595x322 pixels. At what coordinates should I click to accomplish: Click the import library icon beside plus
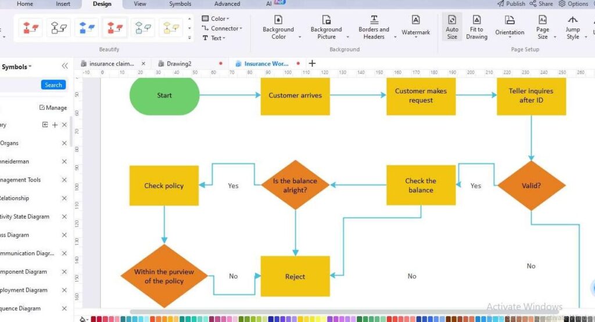(45, 125)
